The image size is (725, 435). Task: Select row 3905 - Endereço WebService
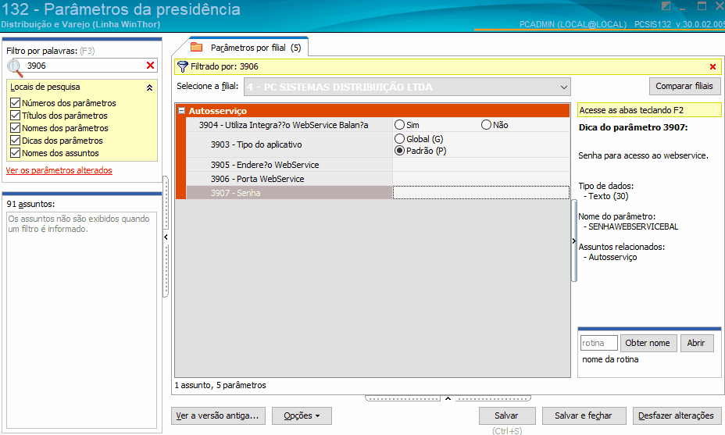289,165
